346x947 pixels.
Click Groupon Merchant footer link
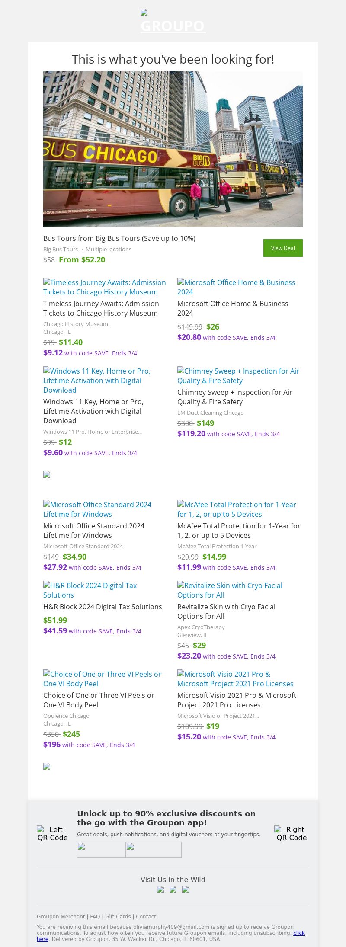coord(61,916)
